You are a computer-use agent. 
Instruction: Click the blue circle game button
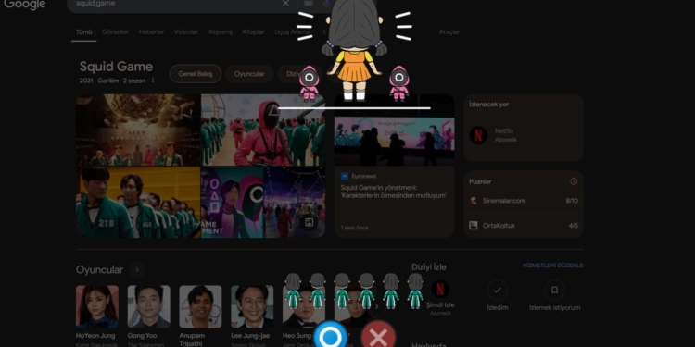[330, 337]
